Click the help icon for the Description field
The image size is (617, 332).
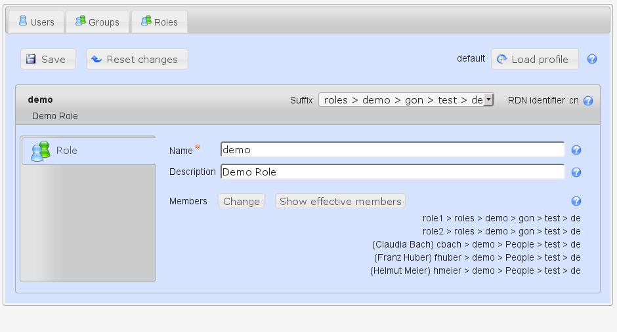pos(576,173)
